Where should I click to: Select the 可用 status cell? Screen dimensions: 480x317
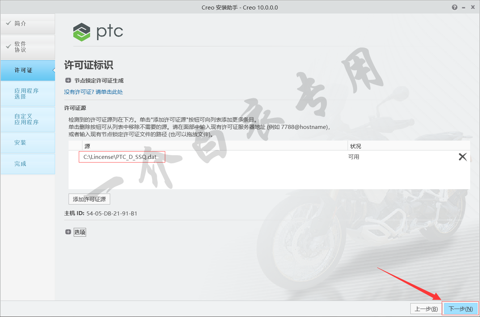point(355,157)
